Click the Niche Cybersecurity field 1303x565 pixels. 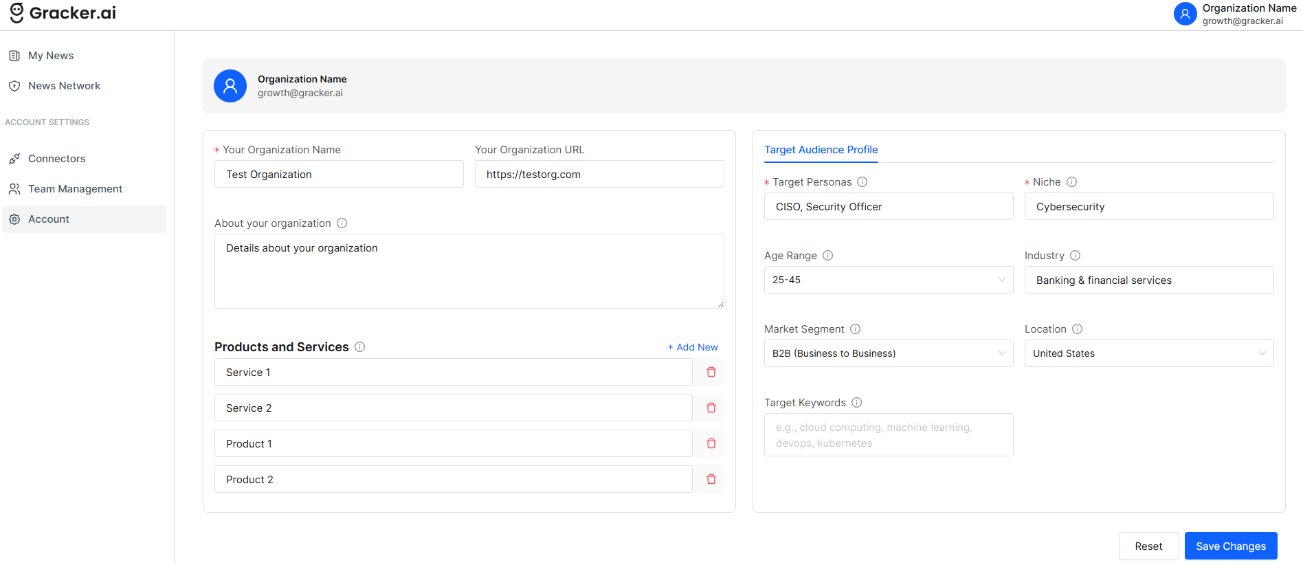1149,206
